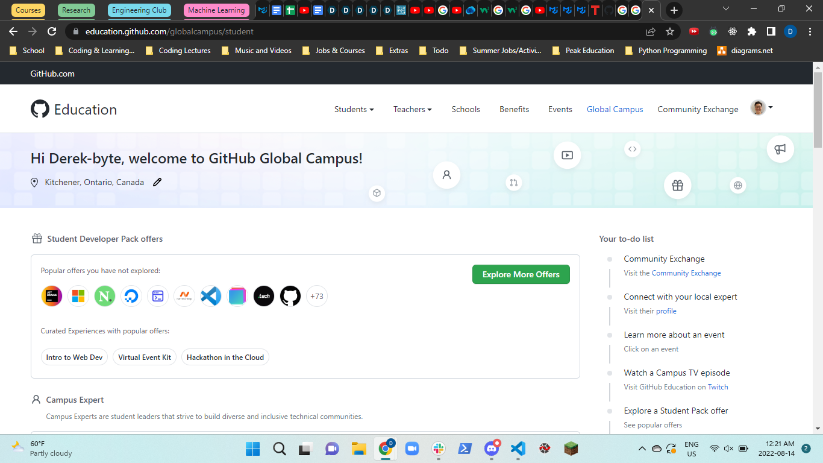Image resolution: width=823 pixels, height=463 pixels.
Task: Click the gift box banner icon
Action: pyautogui.click(x=678, y=186)
